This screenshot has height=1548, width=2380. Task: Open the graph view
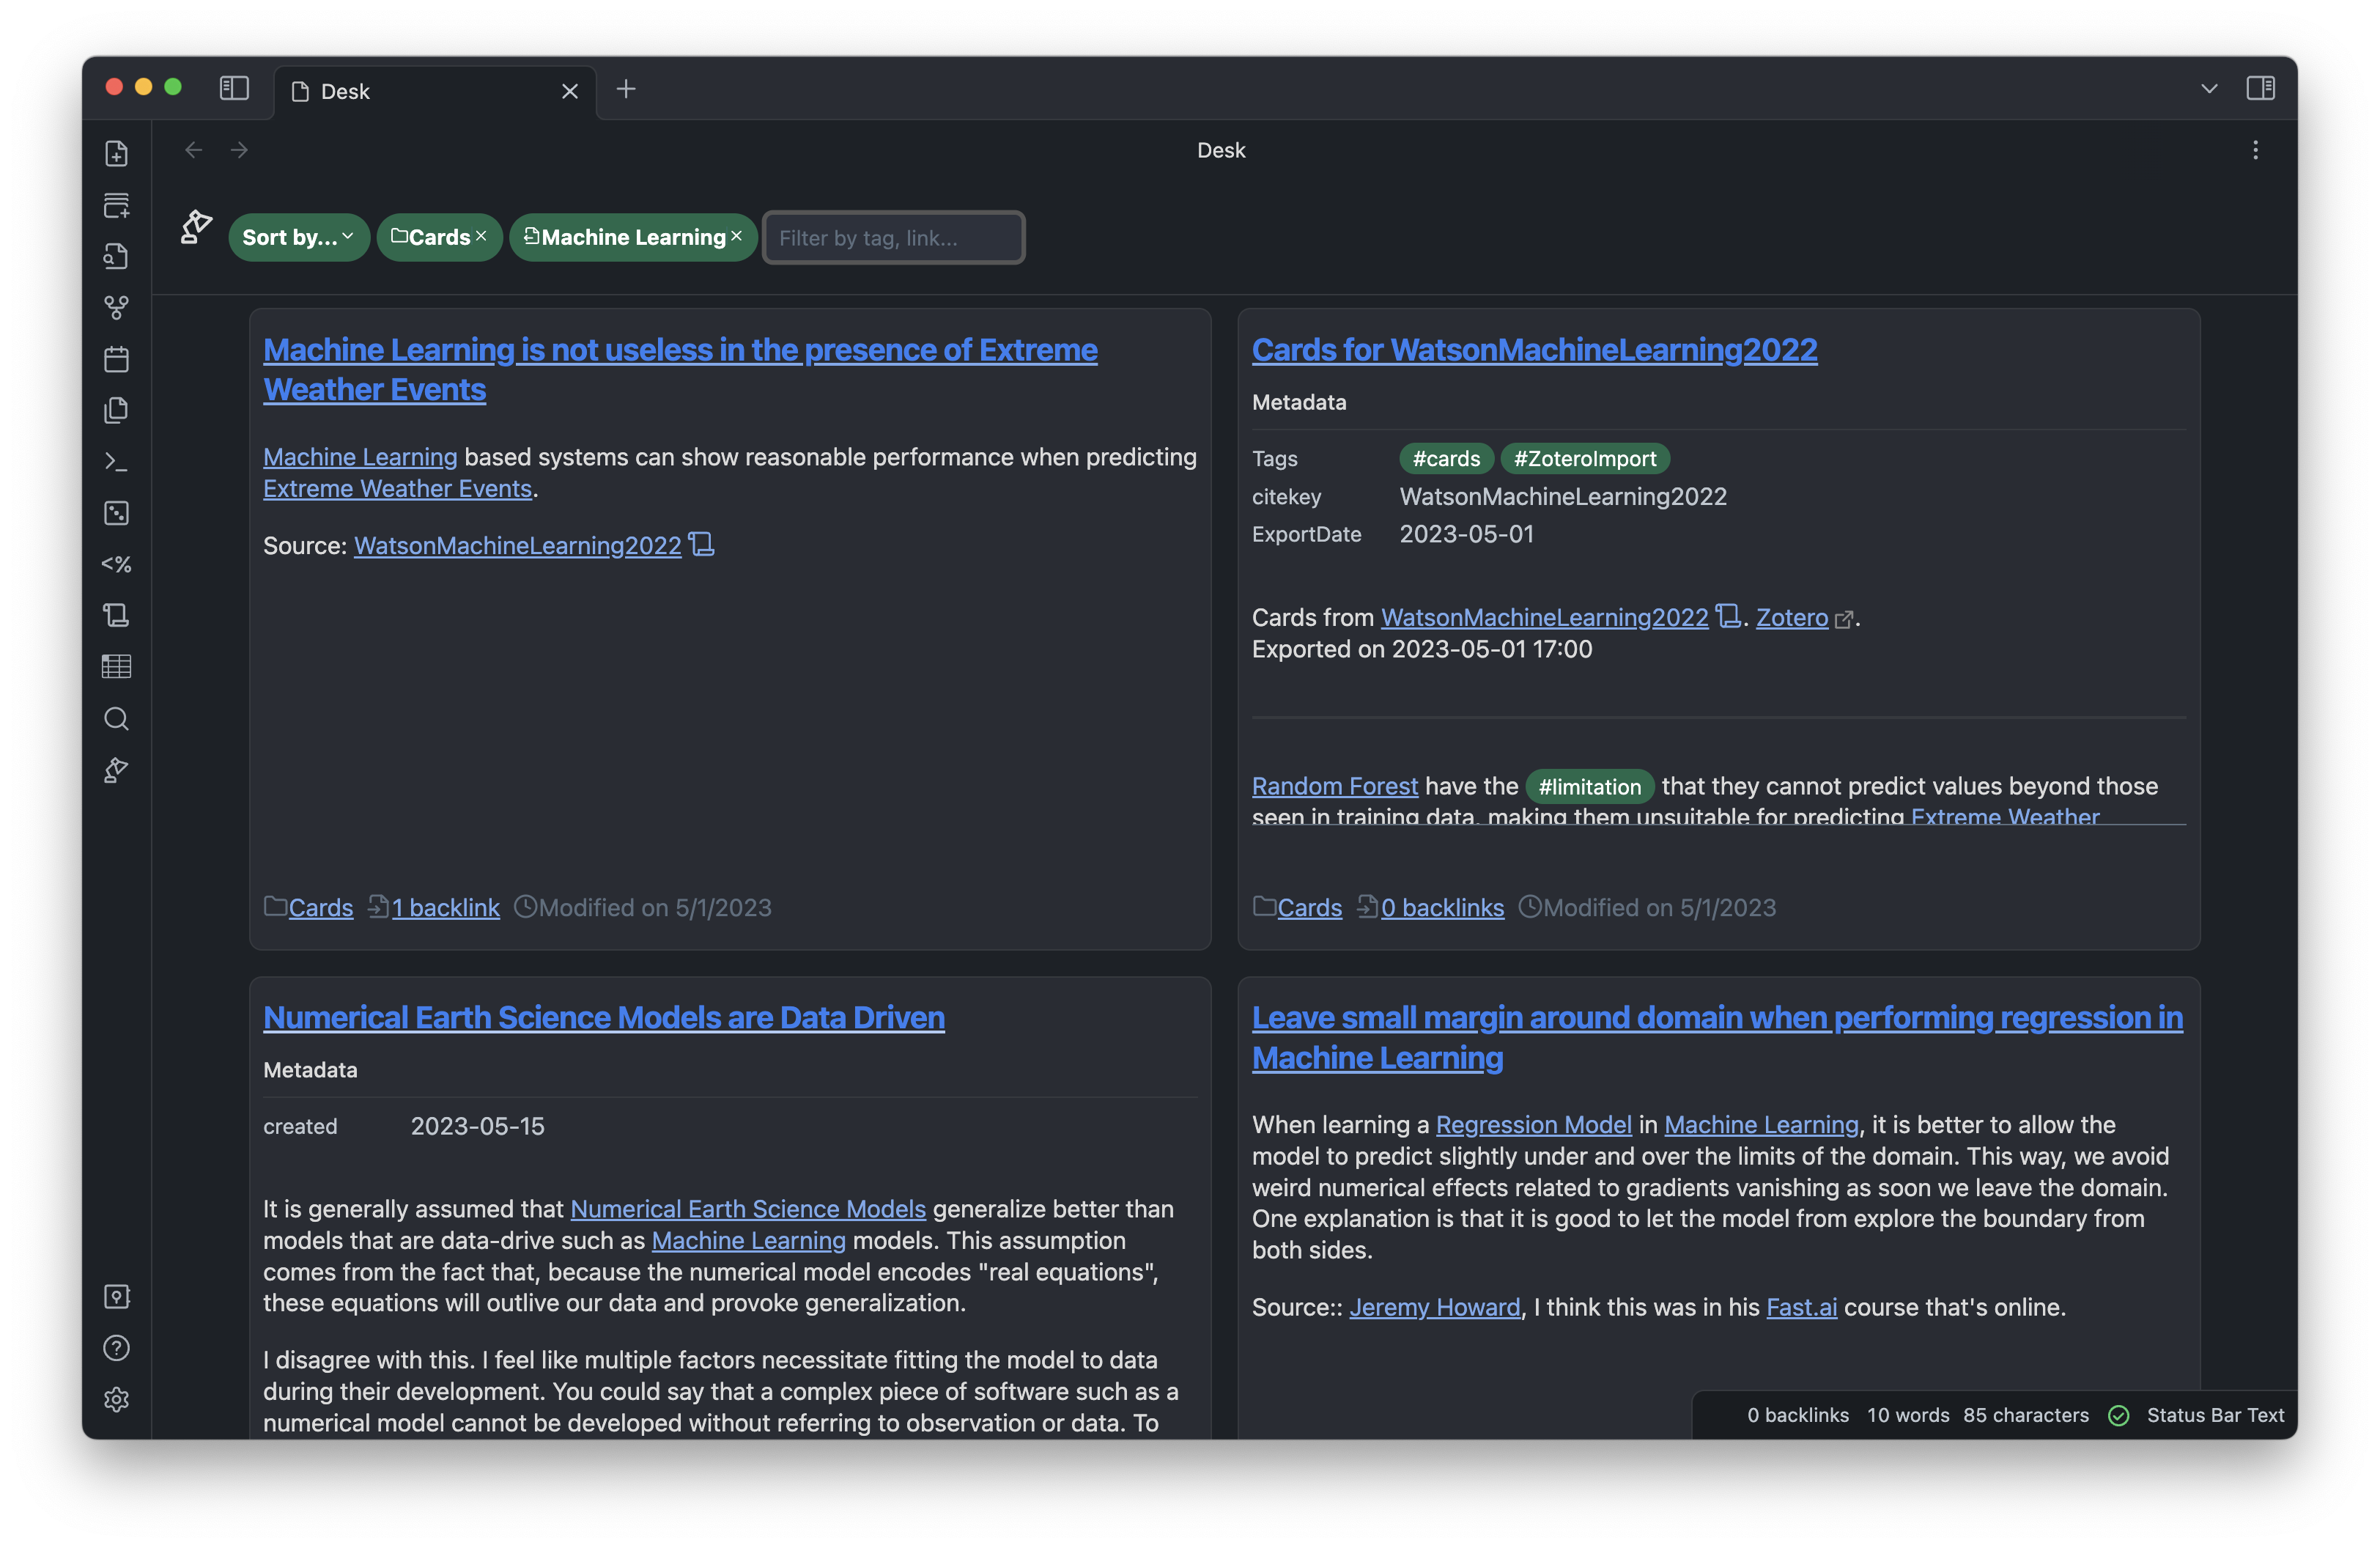117,307
